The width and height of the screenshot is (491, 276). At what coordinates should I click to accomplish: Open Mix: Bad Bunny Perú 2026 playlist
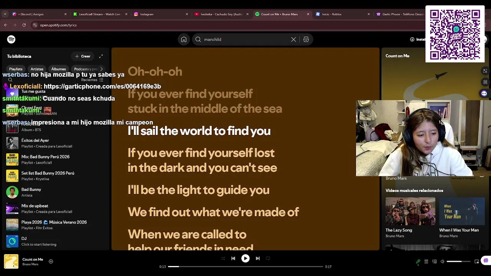click(55, 159)
